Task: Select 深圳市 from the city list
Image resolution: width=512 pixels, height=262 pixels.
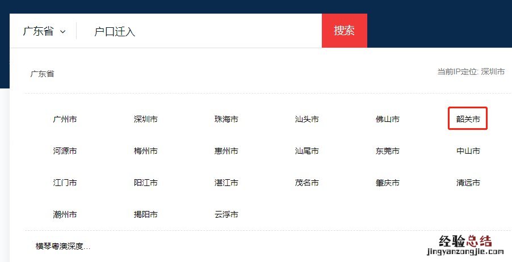Action: click(146, 120)
